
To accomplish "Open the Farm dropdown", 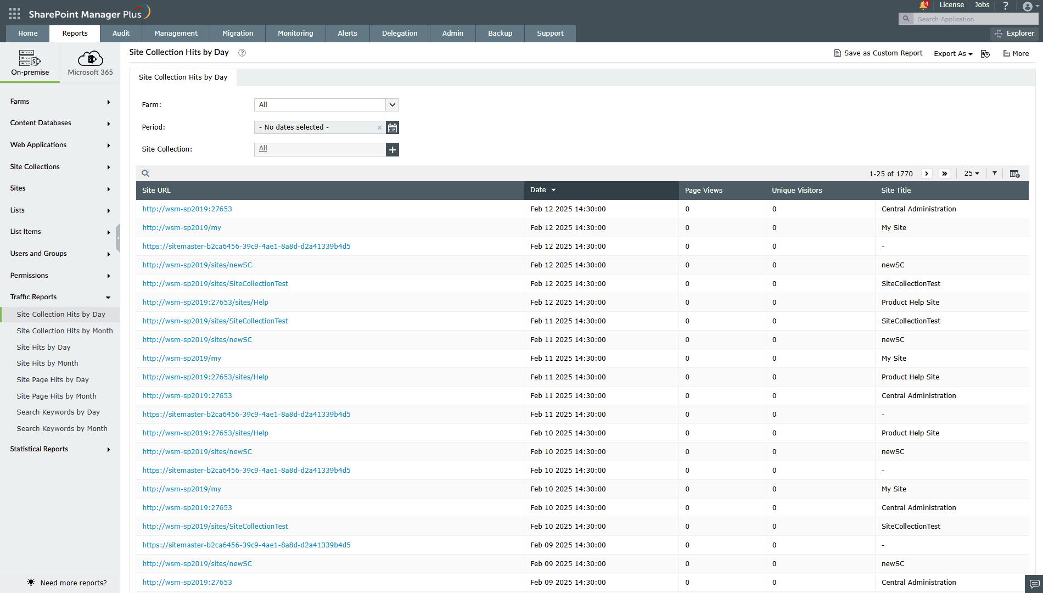I will tap(327, 105).
